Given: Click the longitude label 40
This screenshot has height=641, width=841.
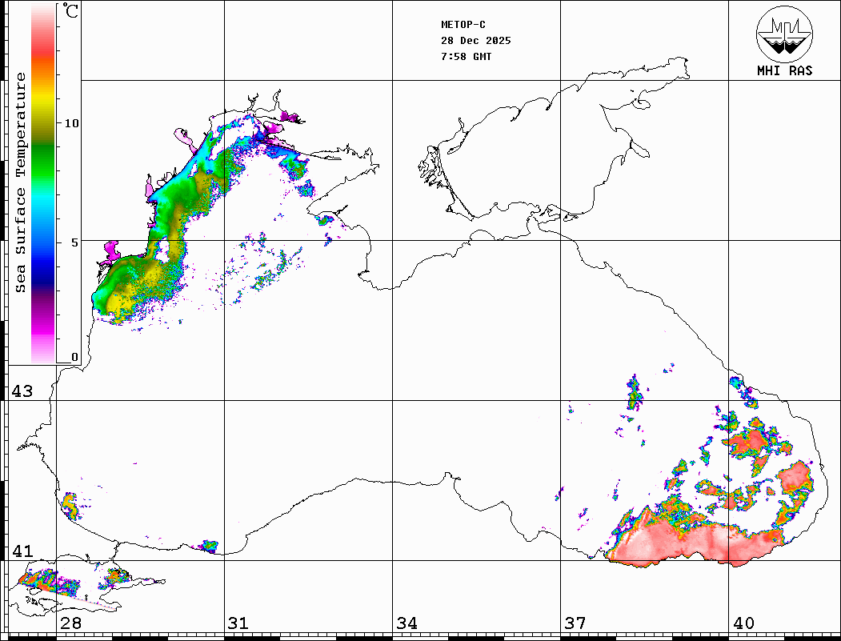Looking at the screenshot, I should [x=743, y=623].
